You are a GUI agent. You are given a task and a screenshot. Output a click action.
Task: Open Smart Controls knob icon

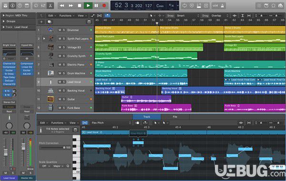36,6
